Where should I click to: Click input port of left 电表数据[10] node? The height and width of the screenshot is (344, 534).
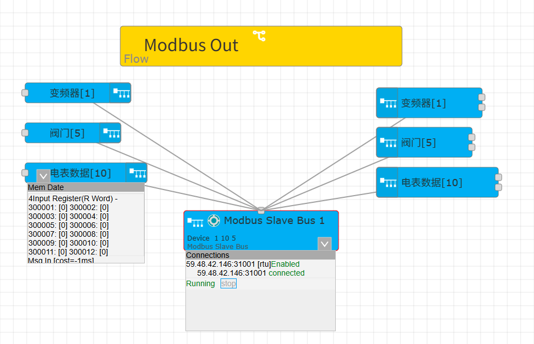25,173
